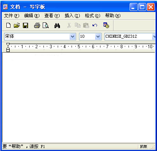Expand the 宋体 font dropdown arrow
Screen dimensions: 157x151
pyautogui.click(x=73, y=37)
